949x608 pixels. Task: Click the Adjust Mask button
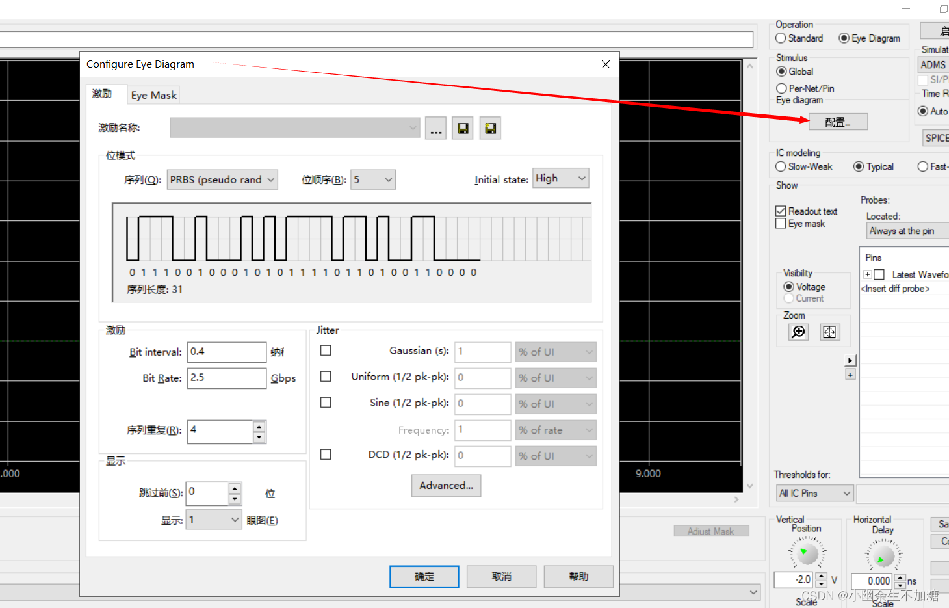point(711,531)
